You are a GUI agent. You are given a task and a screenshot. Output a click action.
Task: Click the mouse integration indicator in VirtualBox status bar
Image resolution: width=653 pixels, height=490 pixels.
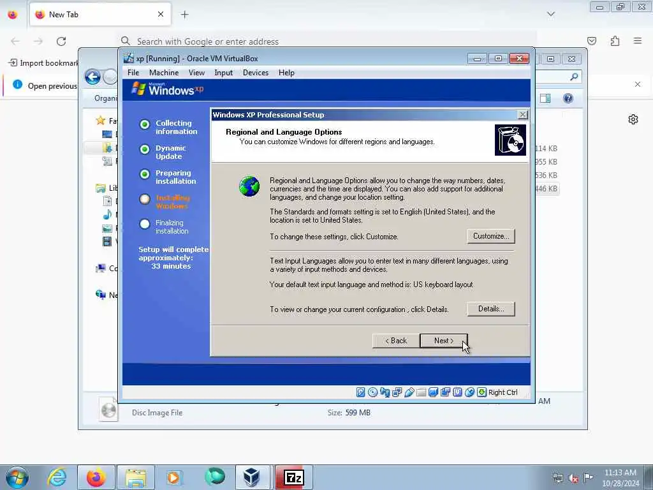click(469, 392)
